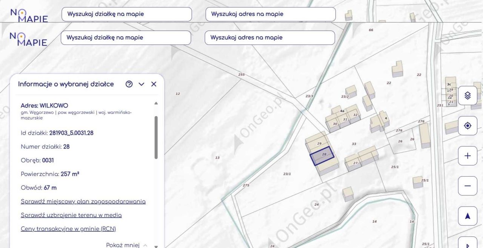Click the area value 257 m²
Image resolution: width=483 pixels, height=248 pixels.
(x=70, y=174)
